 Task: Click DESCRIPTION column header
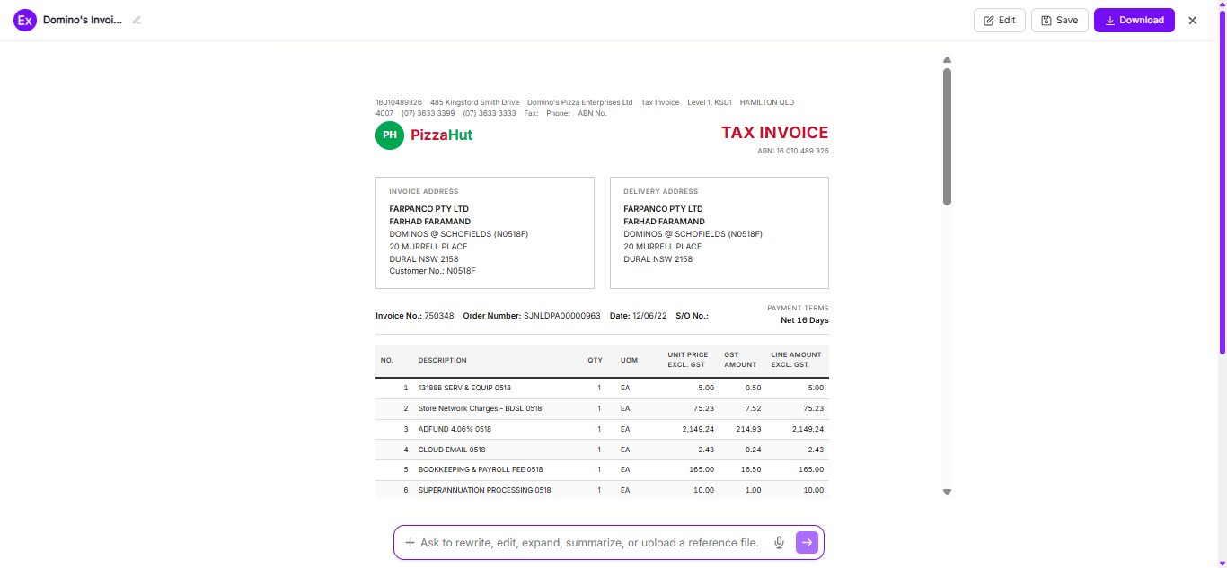pyautogui.click(x=443, y=360)
